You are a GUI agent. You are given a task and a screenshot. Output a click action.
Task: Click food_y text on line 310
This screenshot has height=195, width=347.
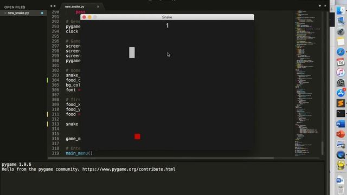[x=73, y=109]
